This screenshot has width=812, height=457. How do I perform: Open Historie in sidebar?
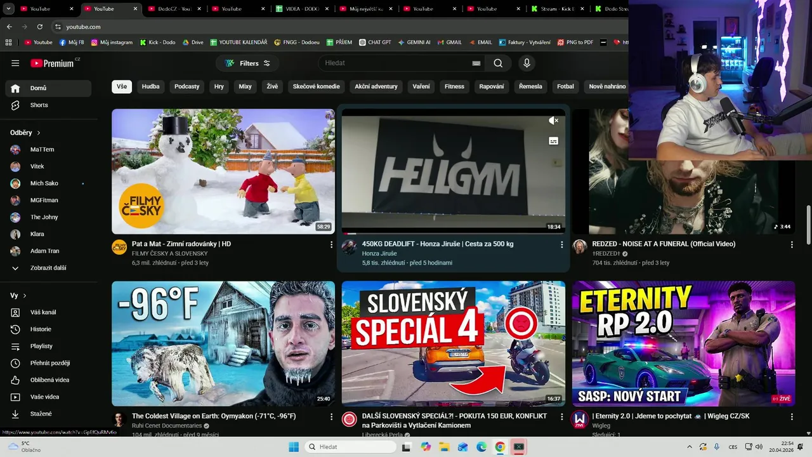click(48, 329)
